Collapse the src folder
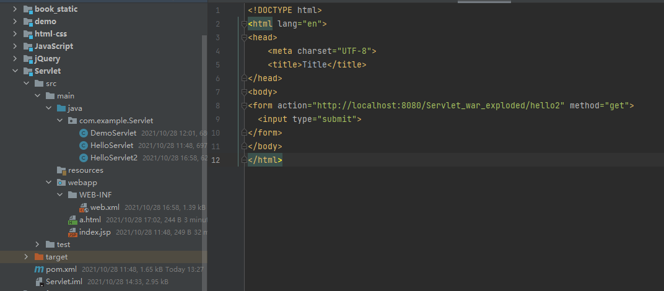The height and width of the screenshot is (291, 664). pos(26,84)
